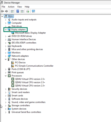
Task: Click the PCI Device warning icon
Action: pyautogui.click(x=13, y=62)
